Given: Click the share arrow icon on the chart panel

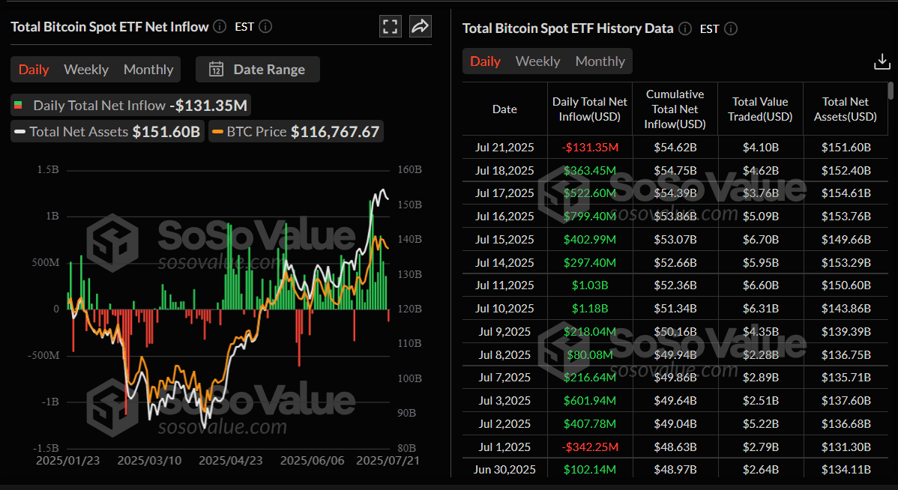Looking at the screenshot, I should (x=420, y=25).
